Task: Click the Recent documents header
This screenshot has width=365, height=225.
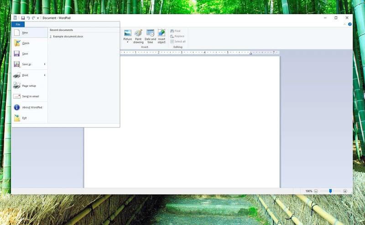Action: coord(61,30)
